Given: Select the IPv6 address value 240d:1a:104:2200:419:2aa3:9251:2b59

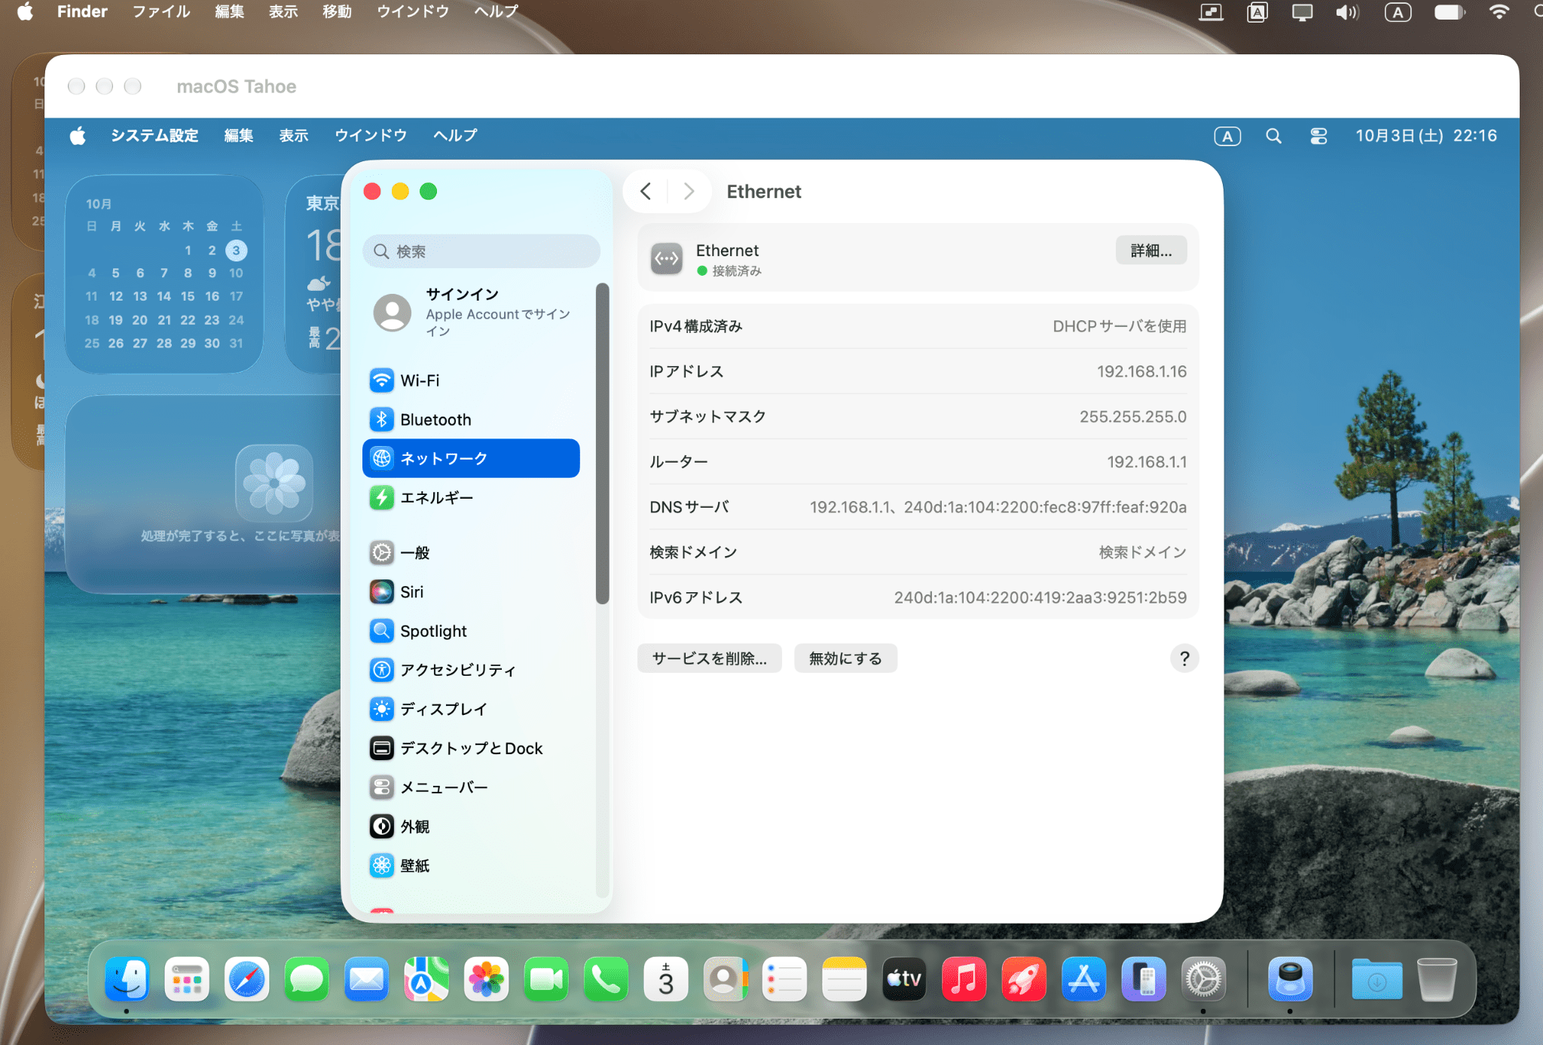Looking at the screenshot, I should 1040,597.
